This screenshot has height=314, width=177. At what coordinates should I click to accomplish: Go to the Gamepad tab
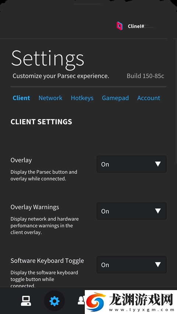click(x=115, y=98)
